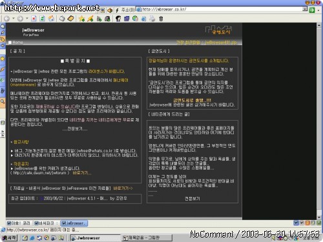
Task: Click the orange speaker icon near address bar
Action: click(110, 10)
